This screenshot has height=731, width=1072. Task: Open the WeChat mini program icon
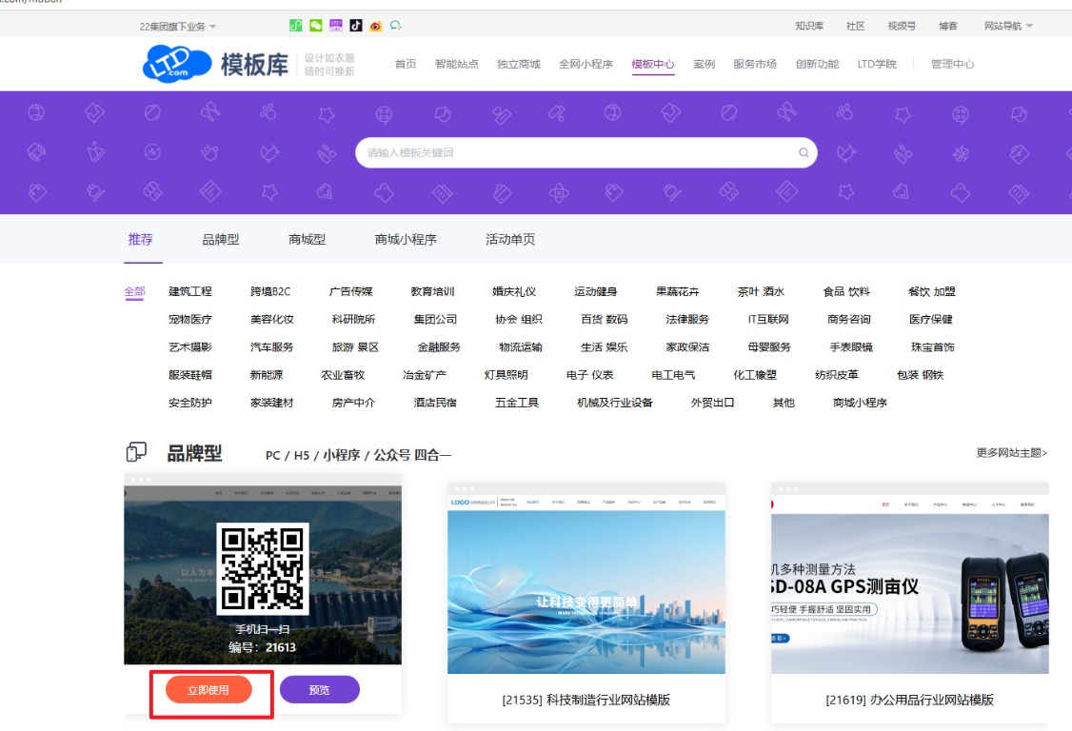(x=295, y=26)
